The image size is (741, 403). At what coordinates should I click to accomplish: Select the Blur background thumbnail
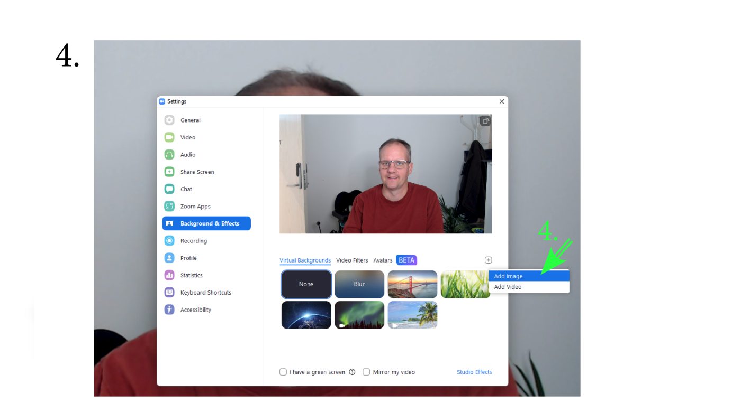coord(359,284)
